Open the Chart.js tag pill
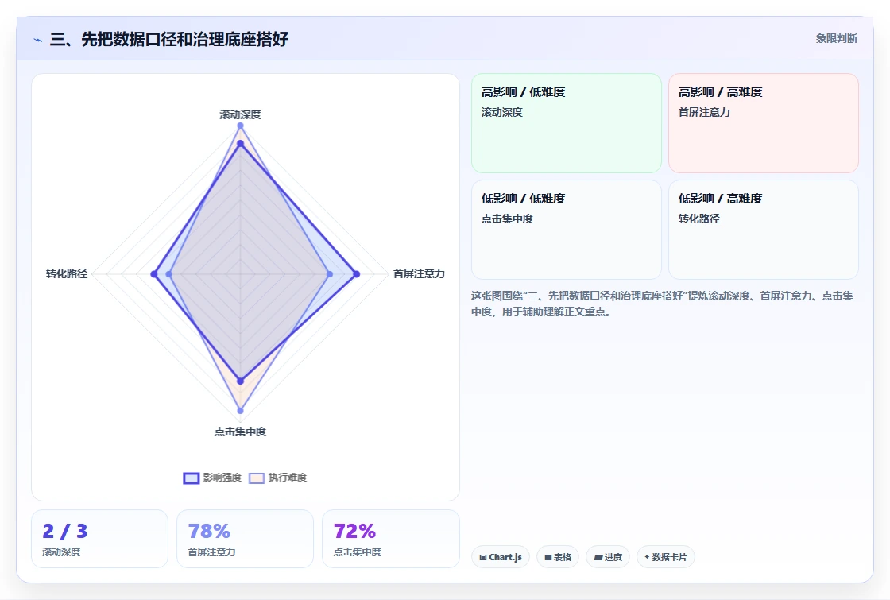Viewport: 890px width, 600px height. pyautogui.click(x=501, y=557)
